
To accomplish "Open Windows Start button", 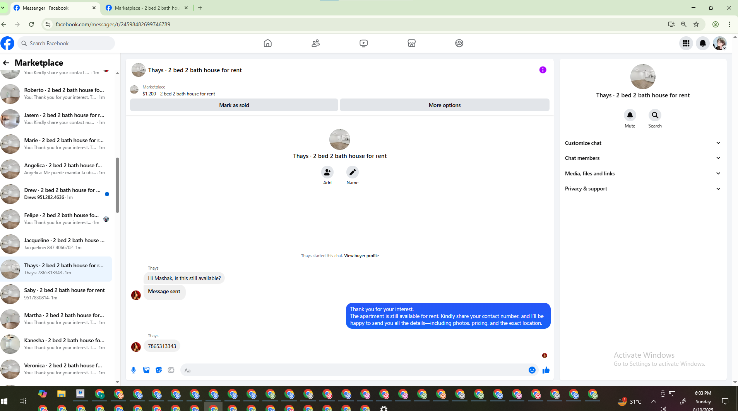I will coord(4,401).
